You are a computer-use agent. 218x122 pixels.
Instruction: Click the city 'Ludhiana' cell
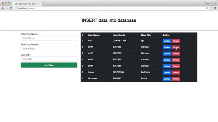(145, 72)
